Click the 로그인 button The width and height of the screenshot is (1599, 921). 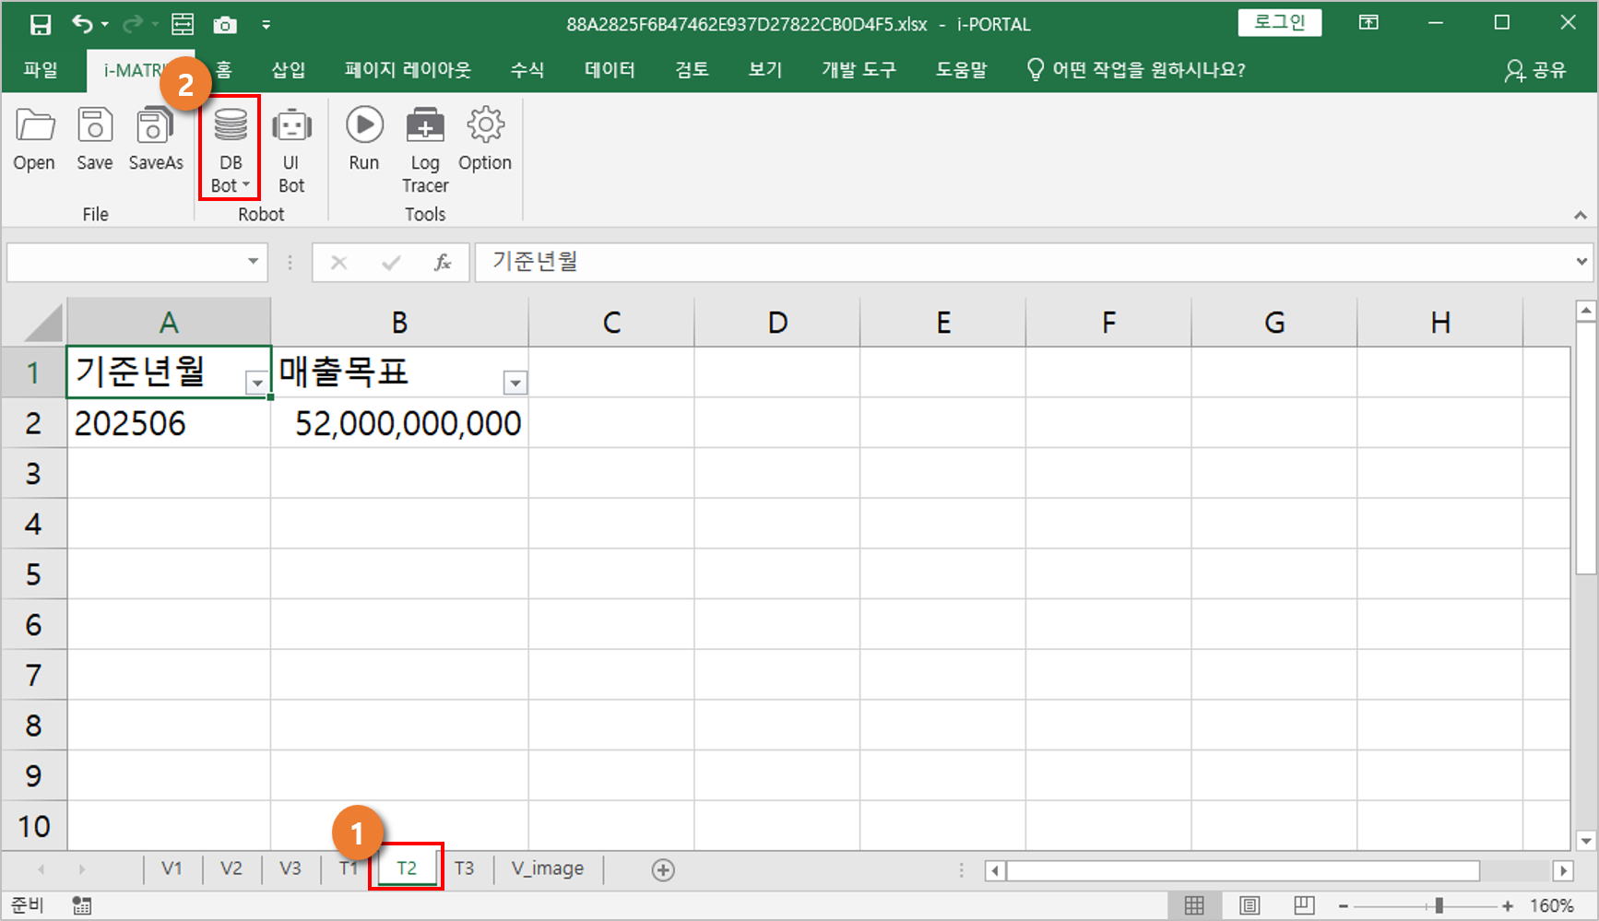[1279, 23]
